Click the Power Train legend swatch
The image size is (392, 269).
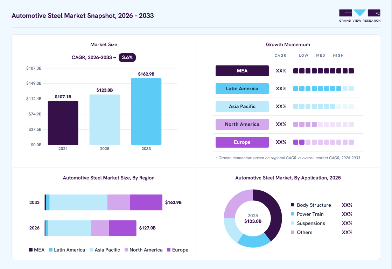coord(293,214)
